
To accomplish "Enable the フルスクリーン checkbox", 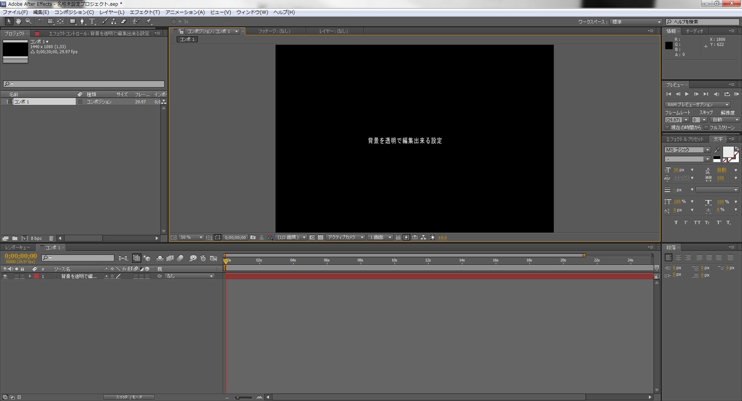I will (706, 128).
